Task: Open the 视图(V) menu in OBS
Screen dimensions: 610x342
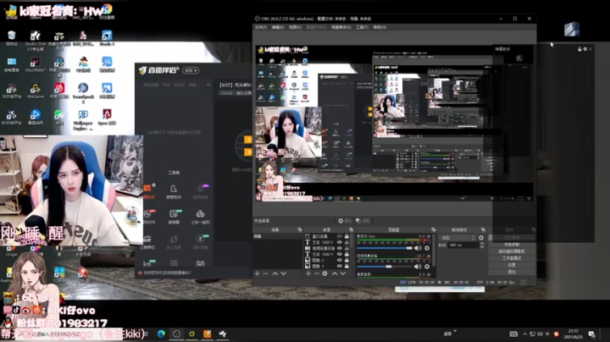Action: 296,27
